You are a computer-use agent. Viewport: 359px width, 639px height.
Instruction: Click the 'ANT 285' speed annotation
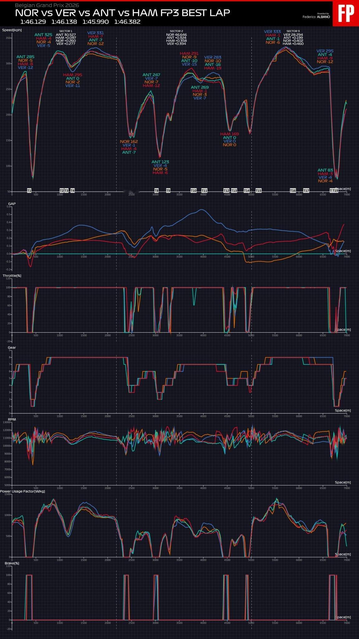tap(26, 57)
